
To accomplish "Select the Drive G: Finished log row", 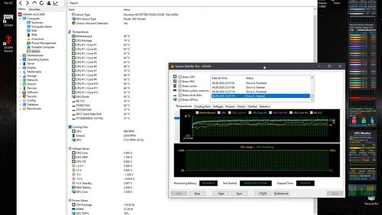I will pos(261,83).
